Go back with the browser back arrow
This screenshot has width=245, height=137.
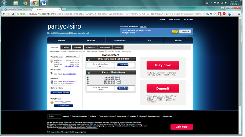[4, 14]
